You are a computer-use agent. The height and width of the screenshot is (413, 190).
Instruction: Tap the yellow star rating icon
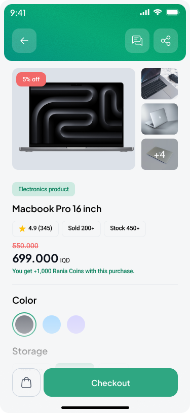(22, 228)
